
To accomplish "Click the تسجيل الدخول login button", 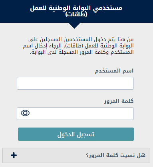I will pos(76,134).
